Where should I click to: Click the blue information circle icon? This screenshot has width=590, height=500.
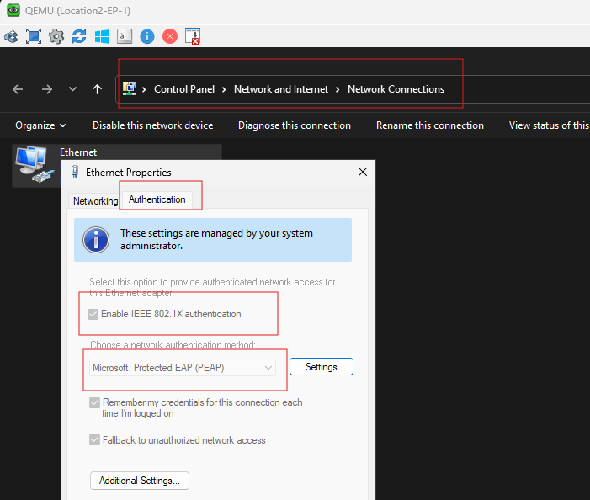[x=96, y=240]
